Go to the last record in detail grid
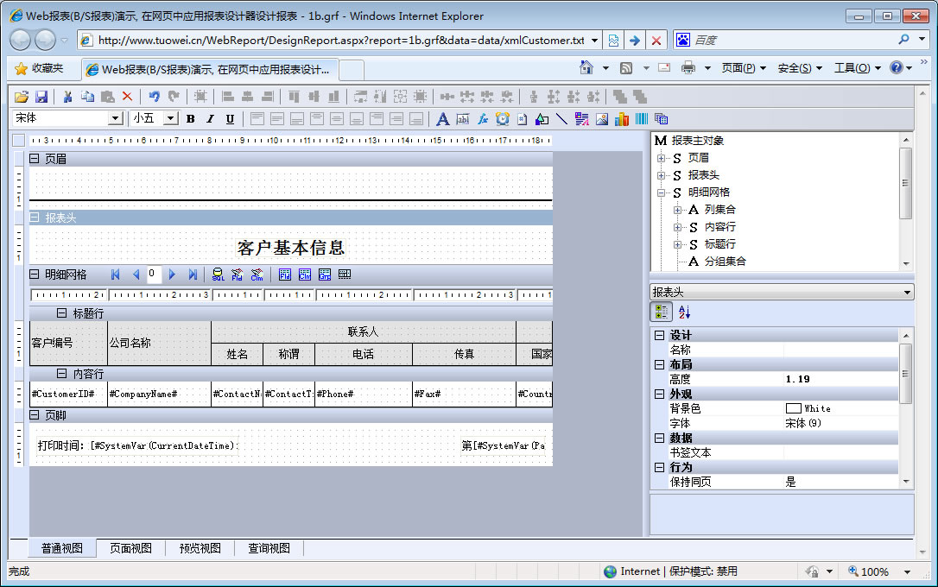Screen dimensions: 938x587 pyautogui.click(x=193, y=275)
